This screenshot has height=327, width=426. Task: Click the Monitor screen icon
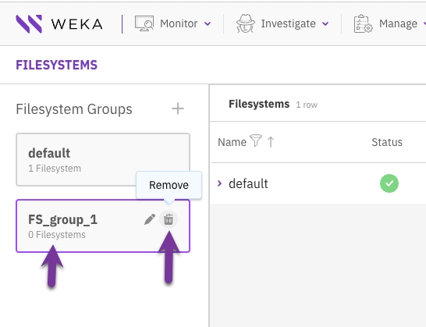point(144,23)
